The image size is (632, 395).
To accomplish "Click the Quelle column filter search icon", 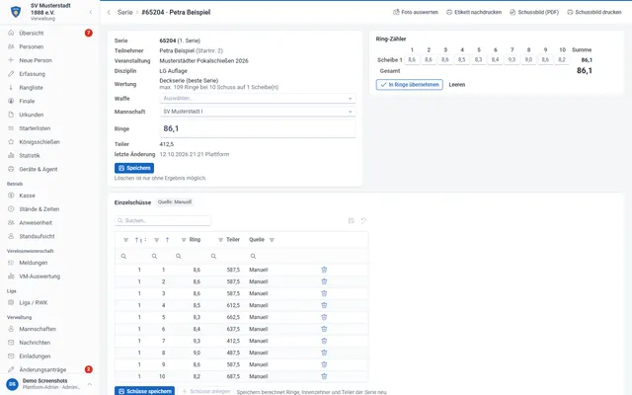I will [x=253, y=256].
